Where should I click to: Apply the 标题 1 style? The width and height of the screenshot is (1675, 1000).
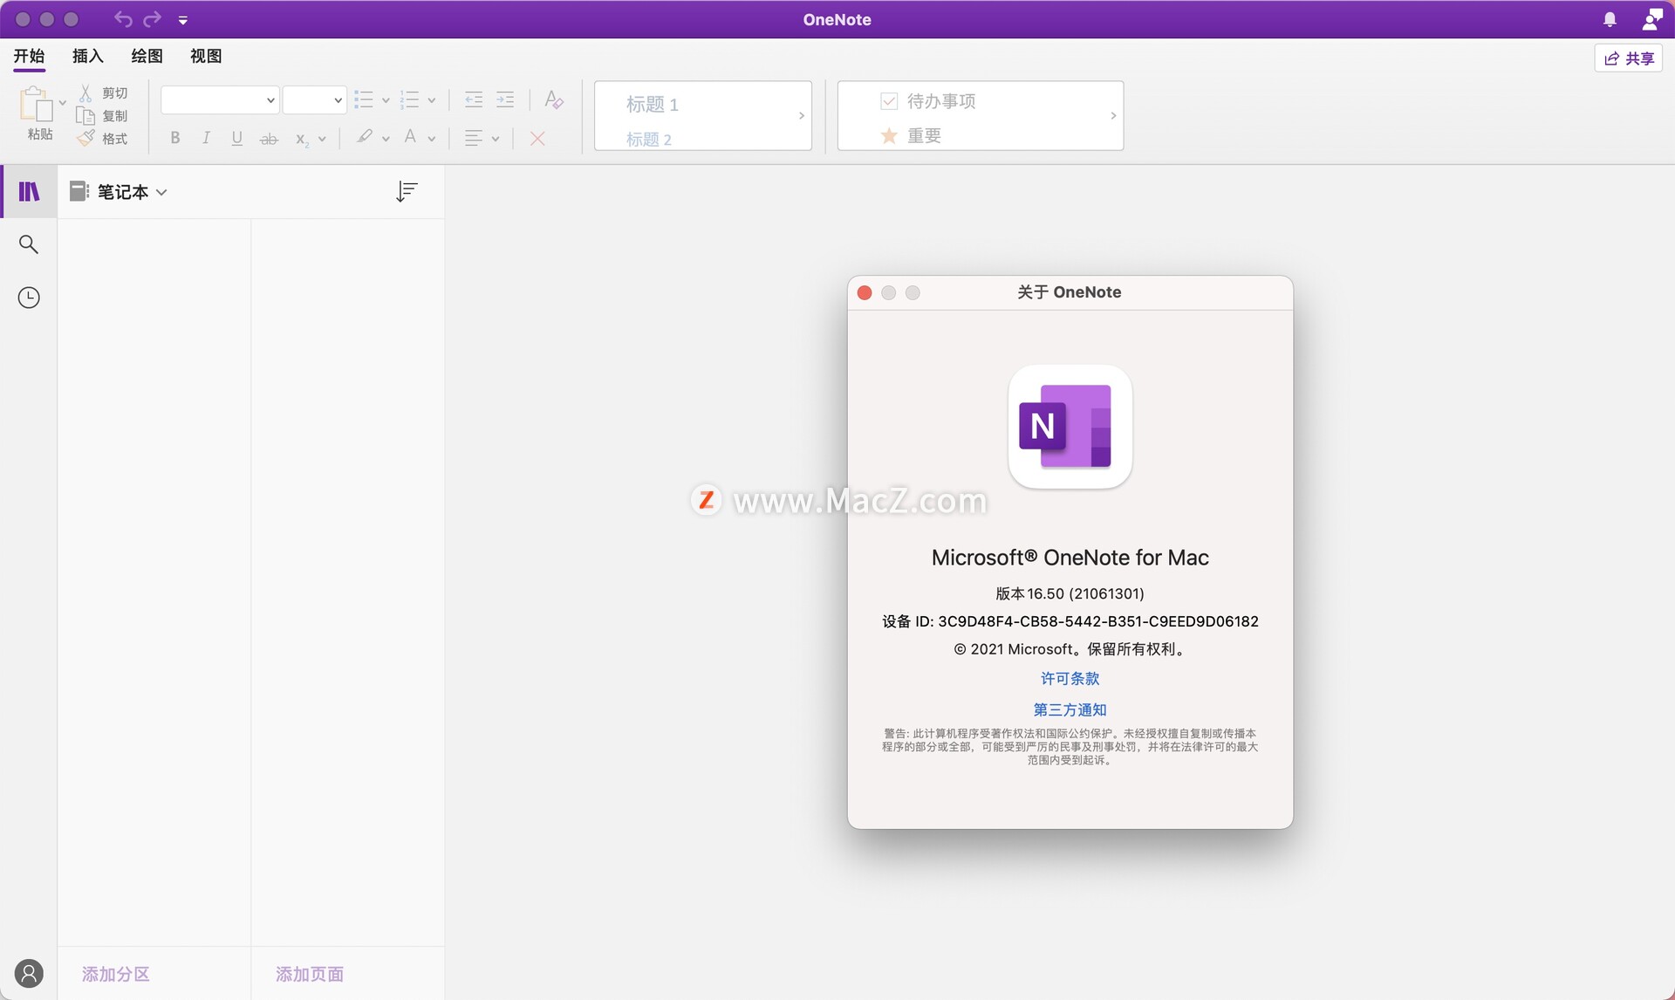pos(653,105)
